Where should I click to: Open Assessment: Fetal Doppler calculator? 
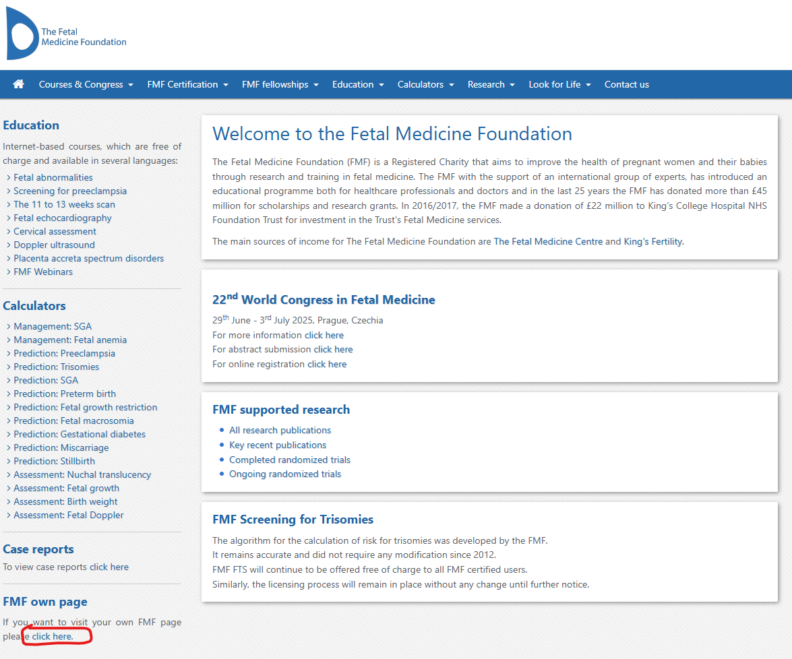(x=68, y=515)
